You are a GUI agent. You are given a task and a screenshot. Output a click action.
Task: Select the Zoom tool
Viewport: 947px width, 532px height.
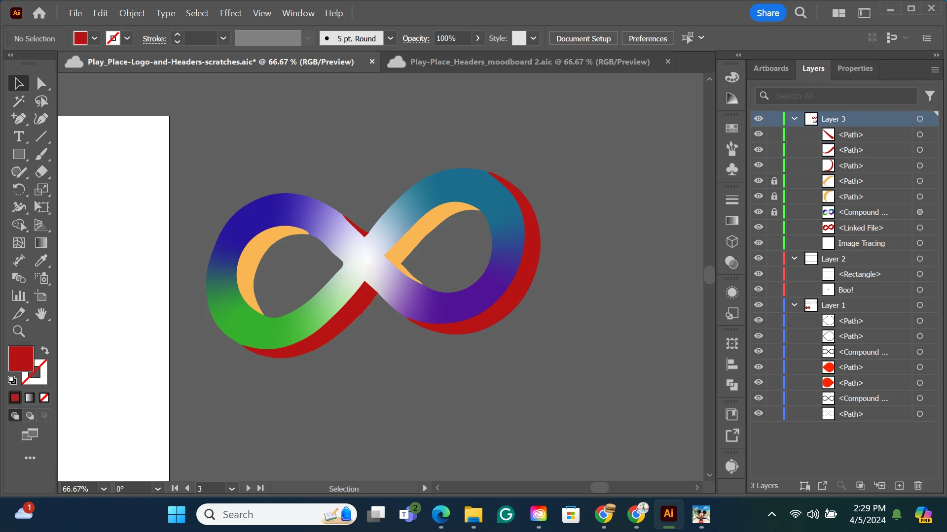coord(19,332)
